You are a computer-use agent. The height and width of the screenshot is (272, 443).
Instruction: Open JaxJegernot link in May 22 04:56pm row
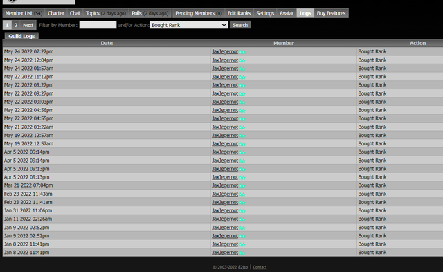point(225,110)
